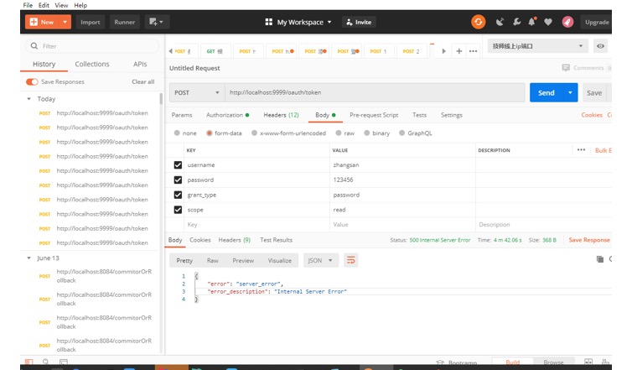Click the Cookies link
The image size is (632, 370).
tap(592, 115)
